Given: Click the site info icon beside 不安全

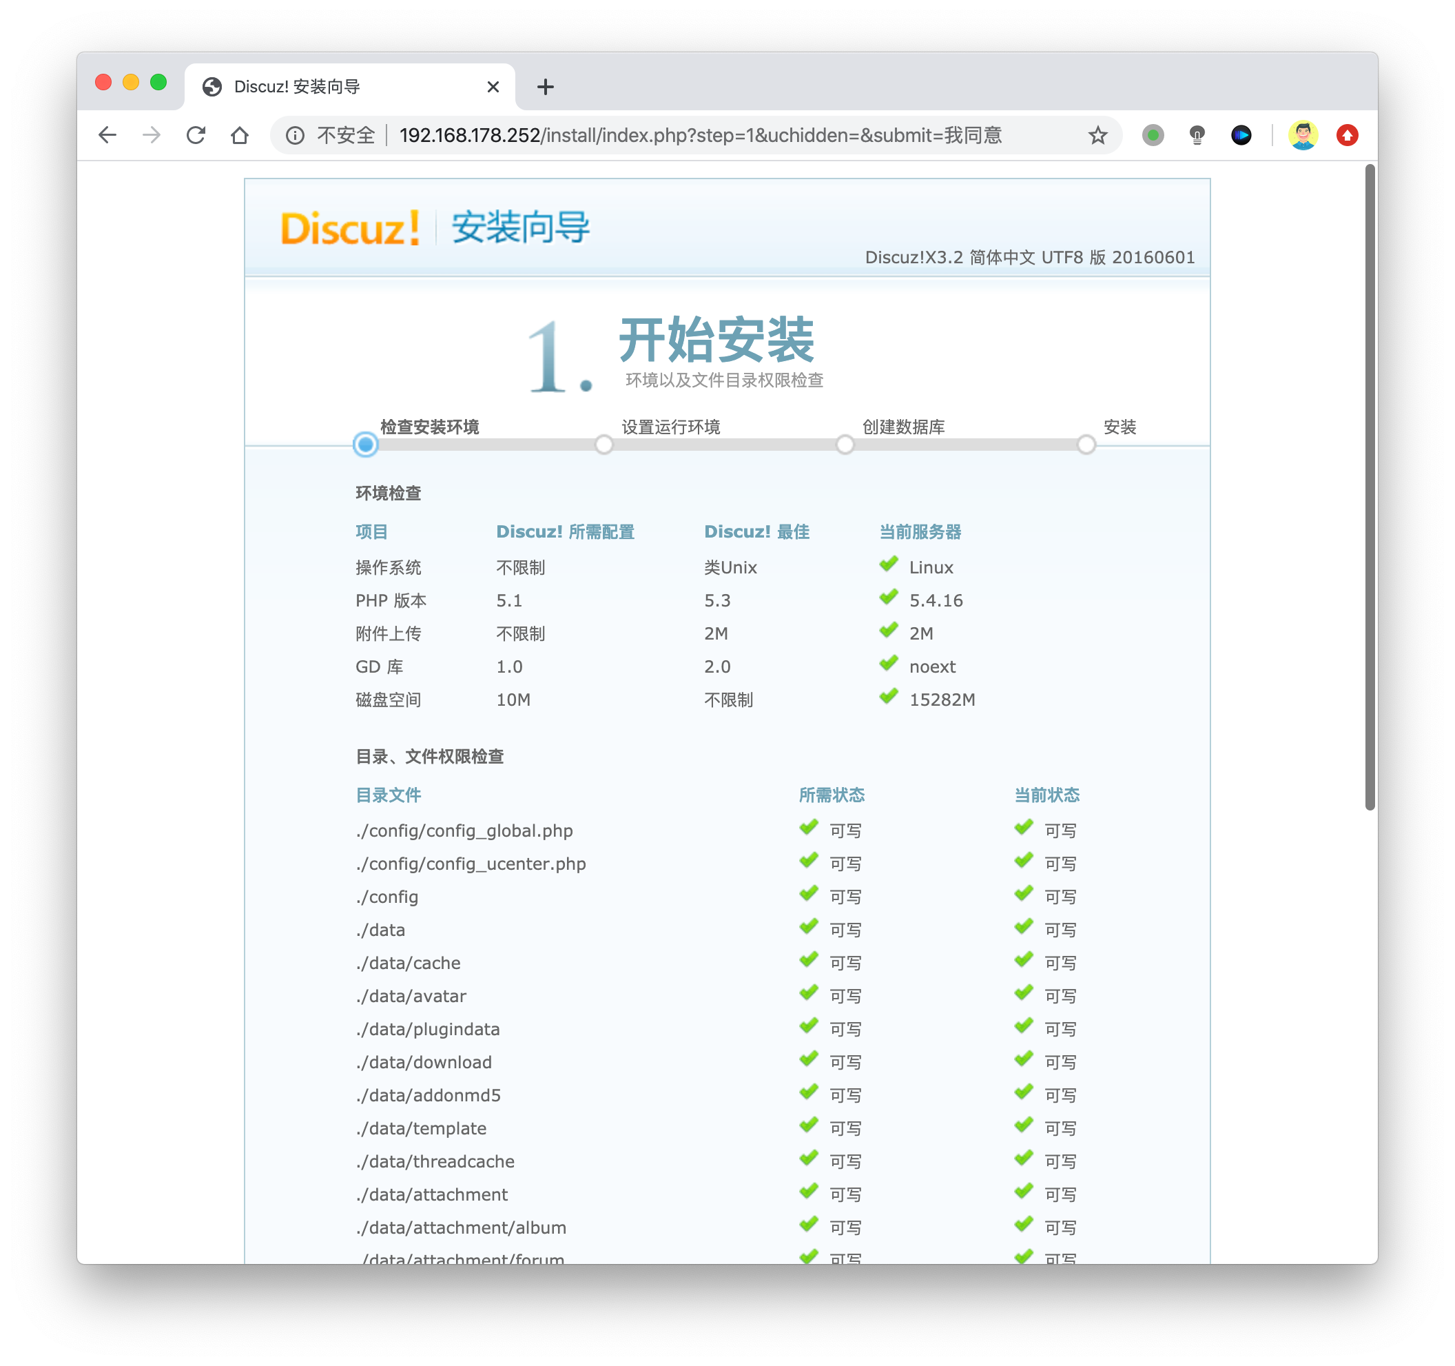Looking at the screenshot, I should pos(295,136).
